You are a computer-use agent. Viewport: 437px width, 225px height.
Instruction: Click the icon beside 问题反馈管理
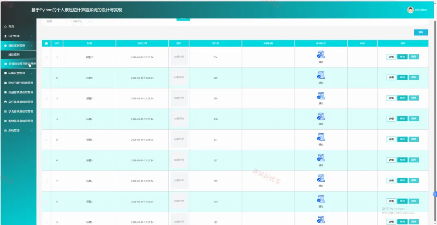(5, 73)
